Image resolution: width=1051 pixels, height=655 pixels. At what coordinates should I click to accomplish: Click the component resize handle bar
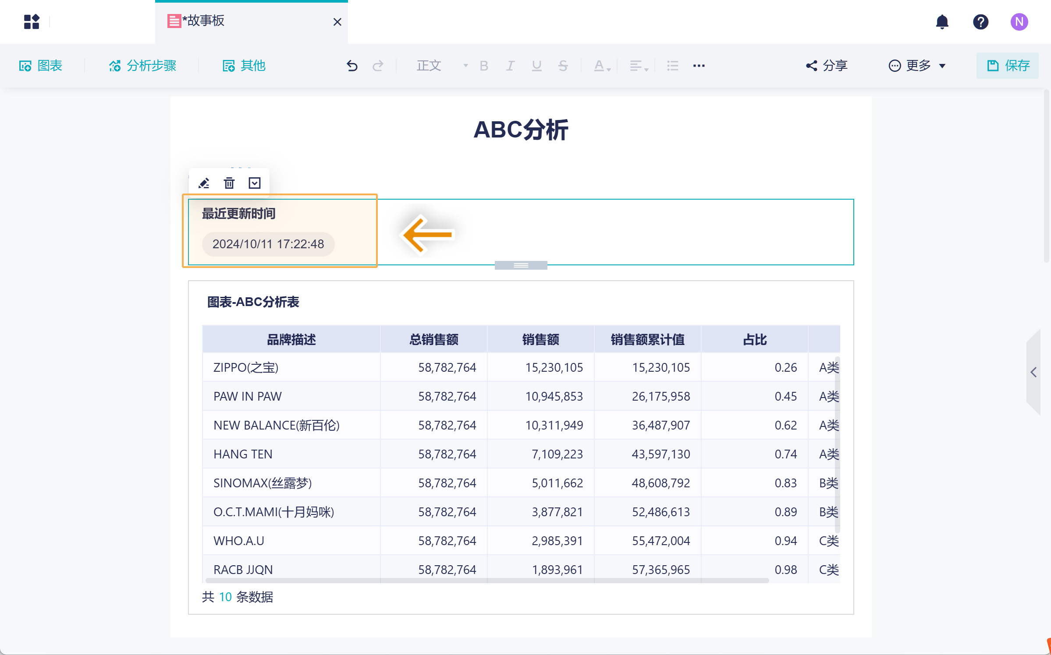point(521,265)
